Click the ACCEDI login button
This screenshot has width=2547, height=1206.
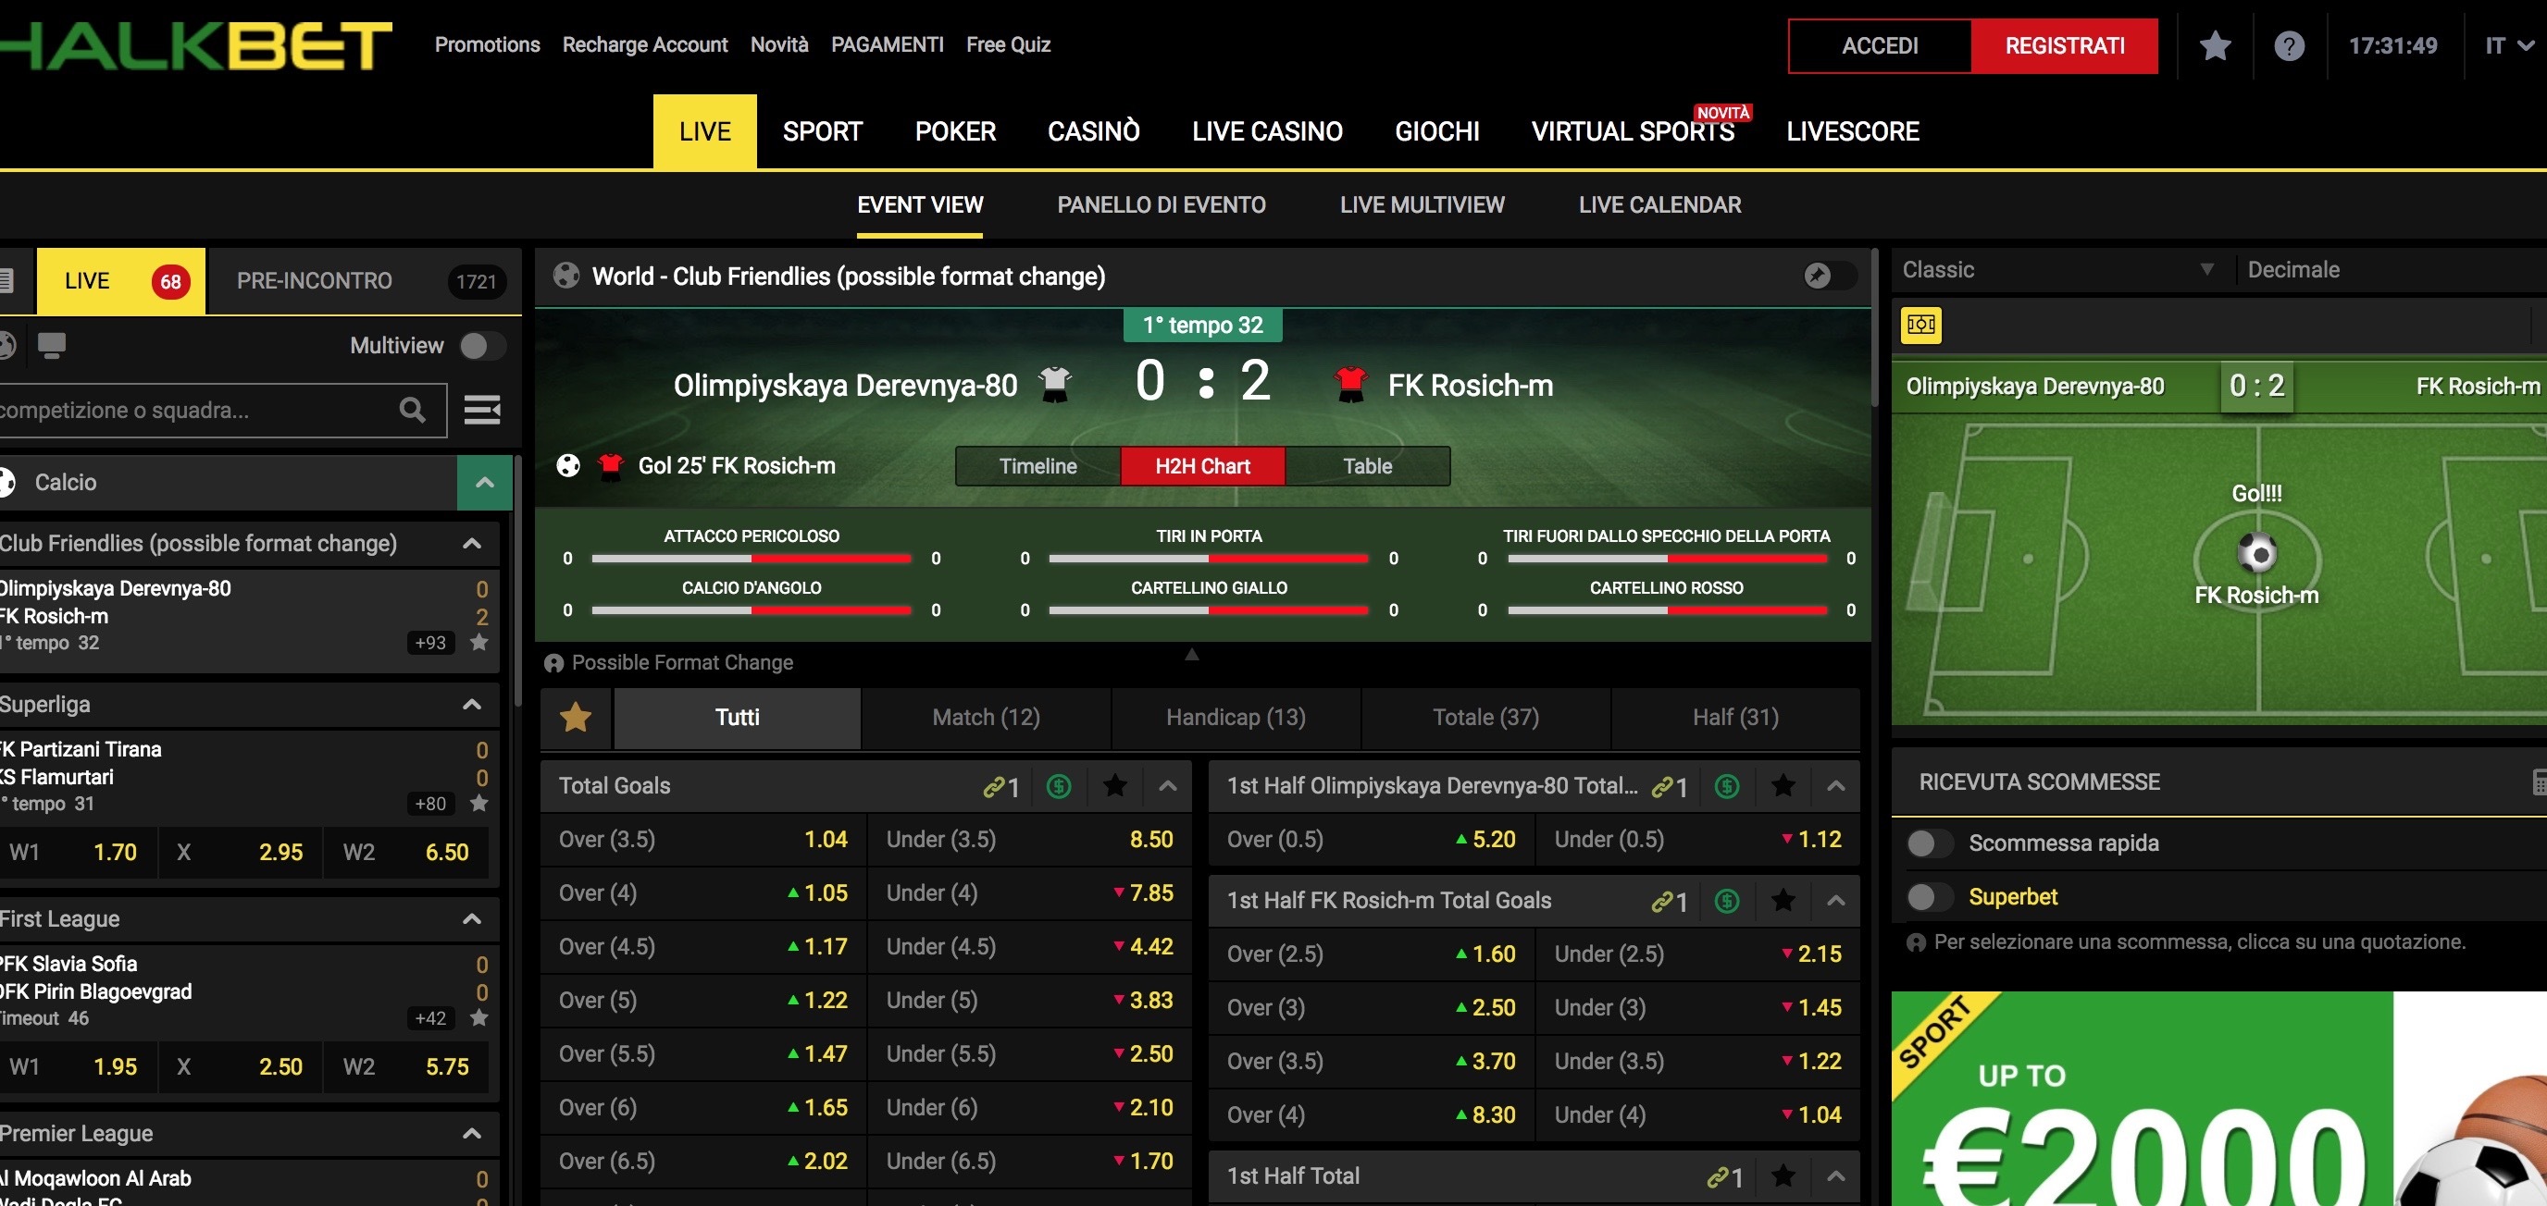1880,45
